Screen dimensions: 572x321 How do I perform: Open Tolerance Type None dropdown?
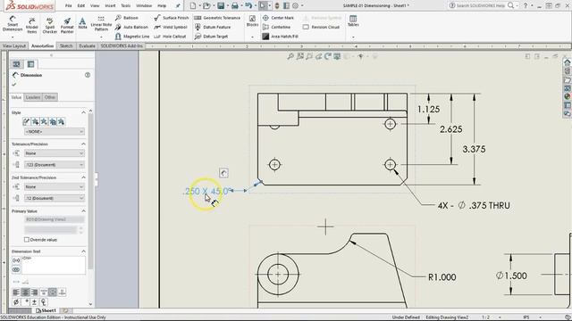pyautogui.click(x=55, y=153)
